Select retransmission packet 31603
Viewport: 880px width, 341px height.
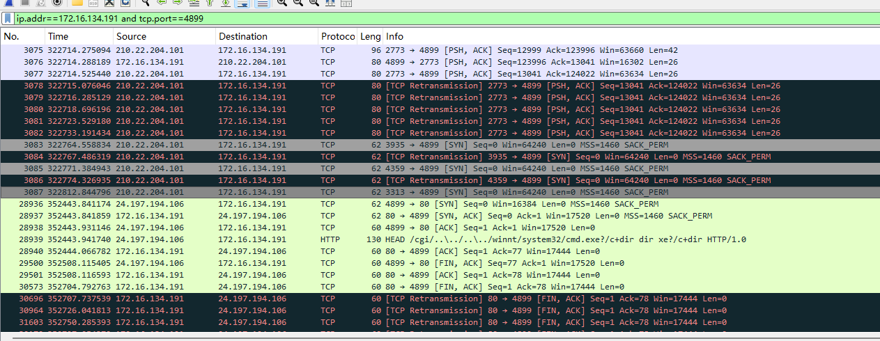(x=440, y=322)
